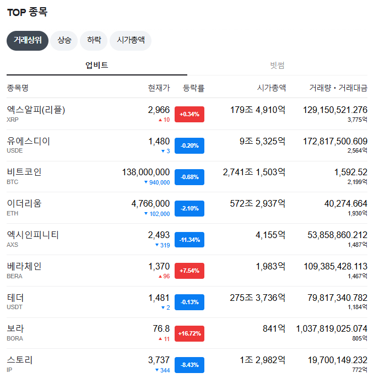Open the 유에스디이 USDE coin
This screenshot has width=374, height=378.
click(29, 141)
